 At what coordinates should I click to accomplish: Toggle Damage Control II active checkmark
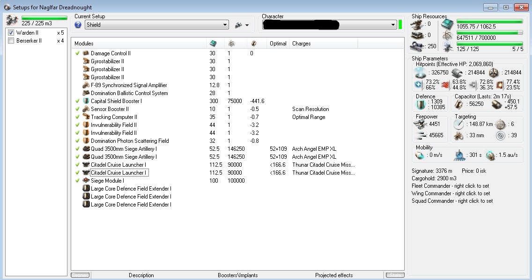point(77,53)
